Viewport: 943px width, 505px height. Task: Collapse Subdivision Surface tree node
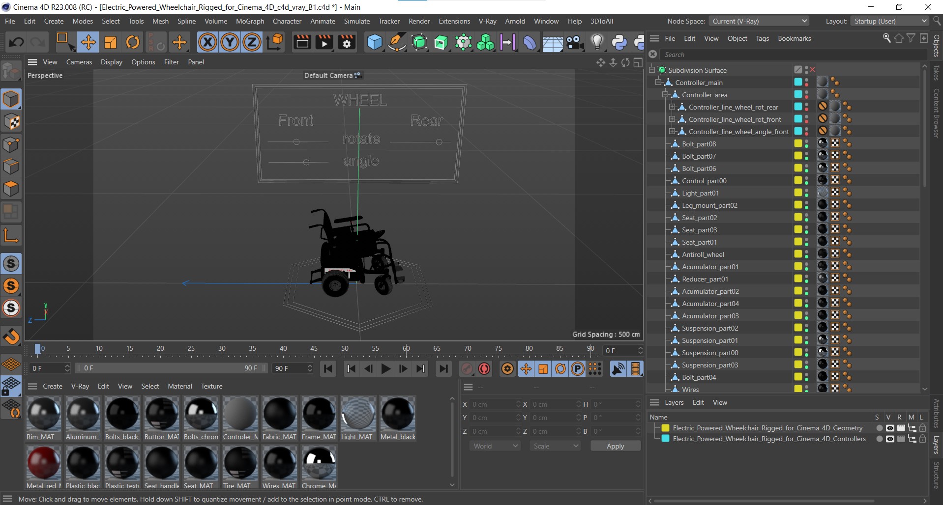(651, 70)
